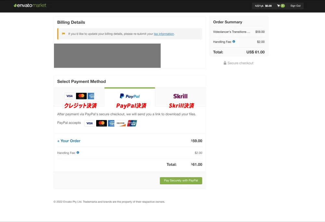Open the tax information link
This screenshot has width=325, height=222.
coord(164,34)
